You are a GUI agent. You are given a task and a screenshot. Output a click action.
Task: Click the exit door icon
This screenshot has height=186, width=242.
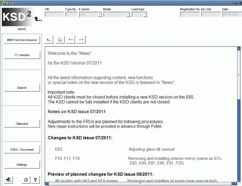pyautogui.click(x=8, y=180)
